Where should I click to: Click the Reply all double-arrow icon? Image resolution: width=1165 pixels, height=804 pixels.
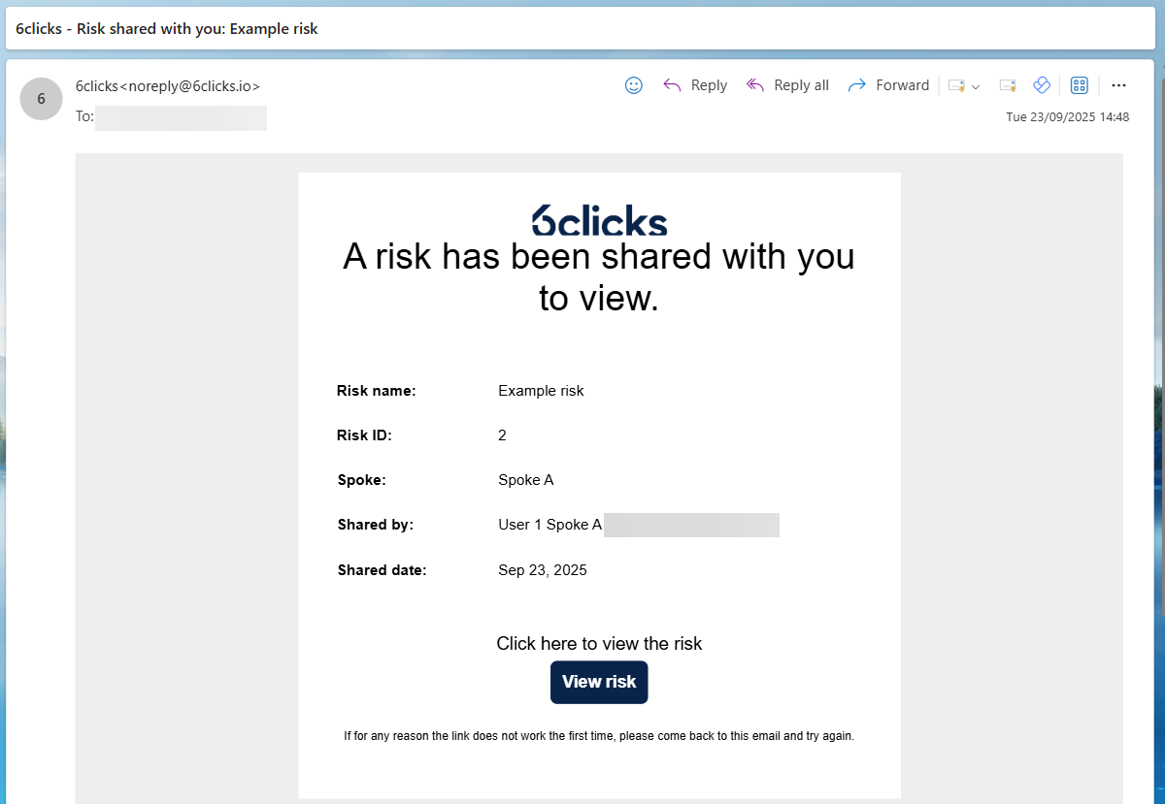(755, 85)
